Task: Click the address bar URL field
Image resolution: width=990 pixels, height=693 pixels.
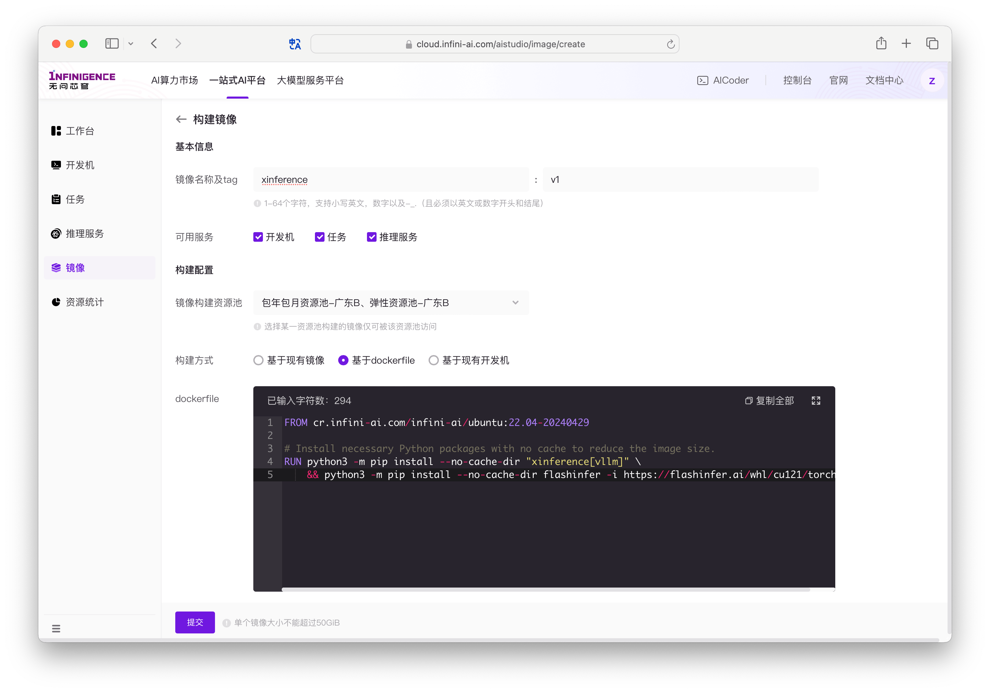Action: click(495, 44)
